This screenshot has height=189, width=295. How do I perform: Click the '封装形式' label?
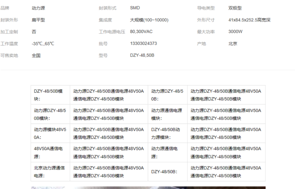tap(107, 8)
